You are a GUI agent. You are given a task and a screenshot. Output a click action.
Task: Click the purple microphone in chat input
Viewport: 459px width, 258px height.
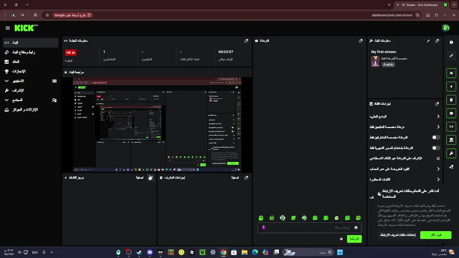[264, 227]
